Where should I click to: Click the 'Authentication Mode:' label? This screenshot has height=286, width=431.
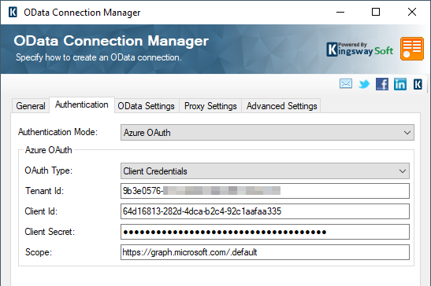pos(58,132)
